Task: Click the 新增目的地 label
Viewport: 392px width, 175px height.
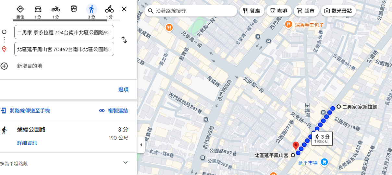Action: click(30, 66)
